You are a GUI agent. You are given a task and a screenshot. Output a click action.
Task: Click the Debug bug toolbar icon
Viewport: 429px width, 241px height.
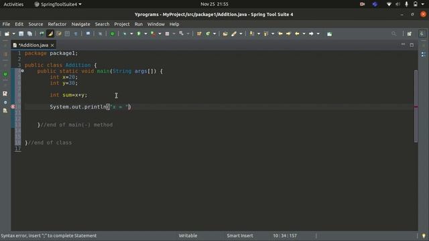pyautogui.click(x=125, y=33)
